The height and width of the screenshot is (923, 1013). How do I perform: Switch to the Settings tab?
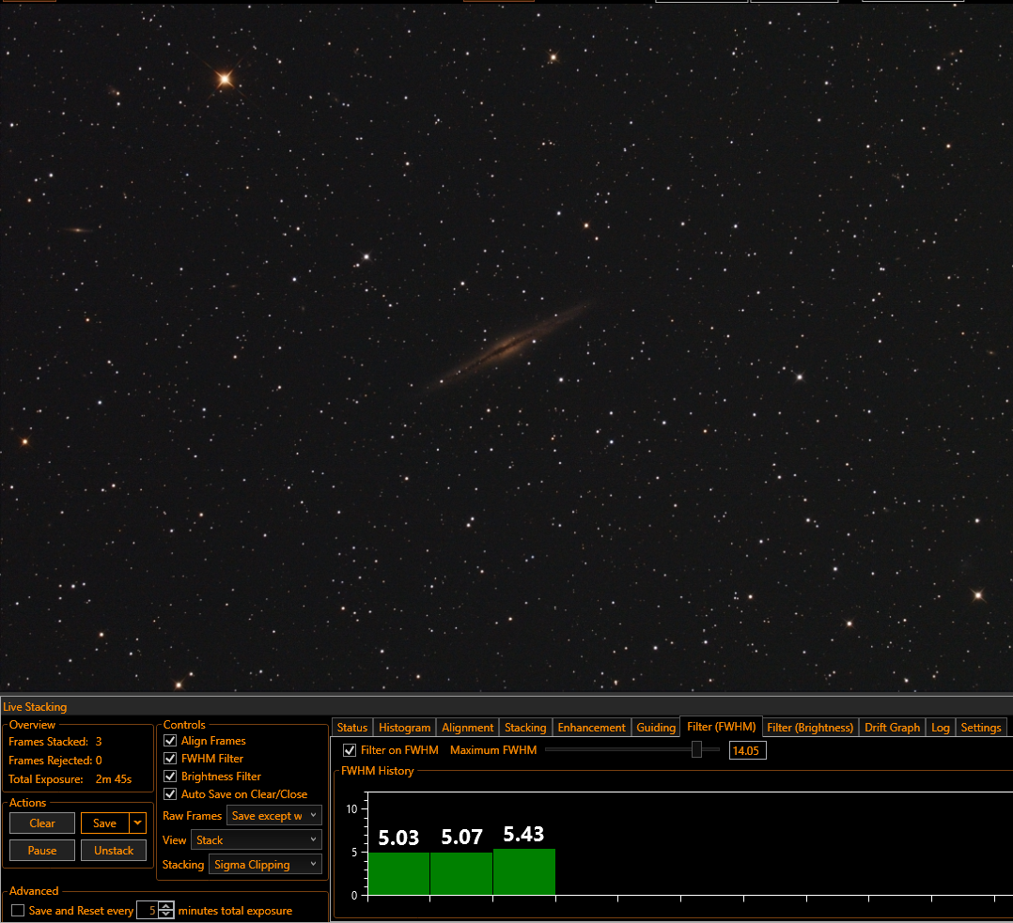point(981,728)
